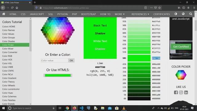Open the globe translate icon
The height and width of the screenshot is (111, 197).
[183, 14]
